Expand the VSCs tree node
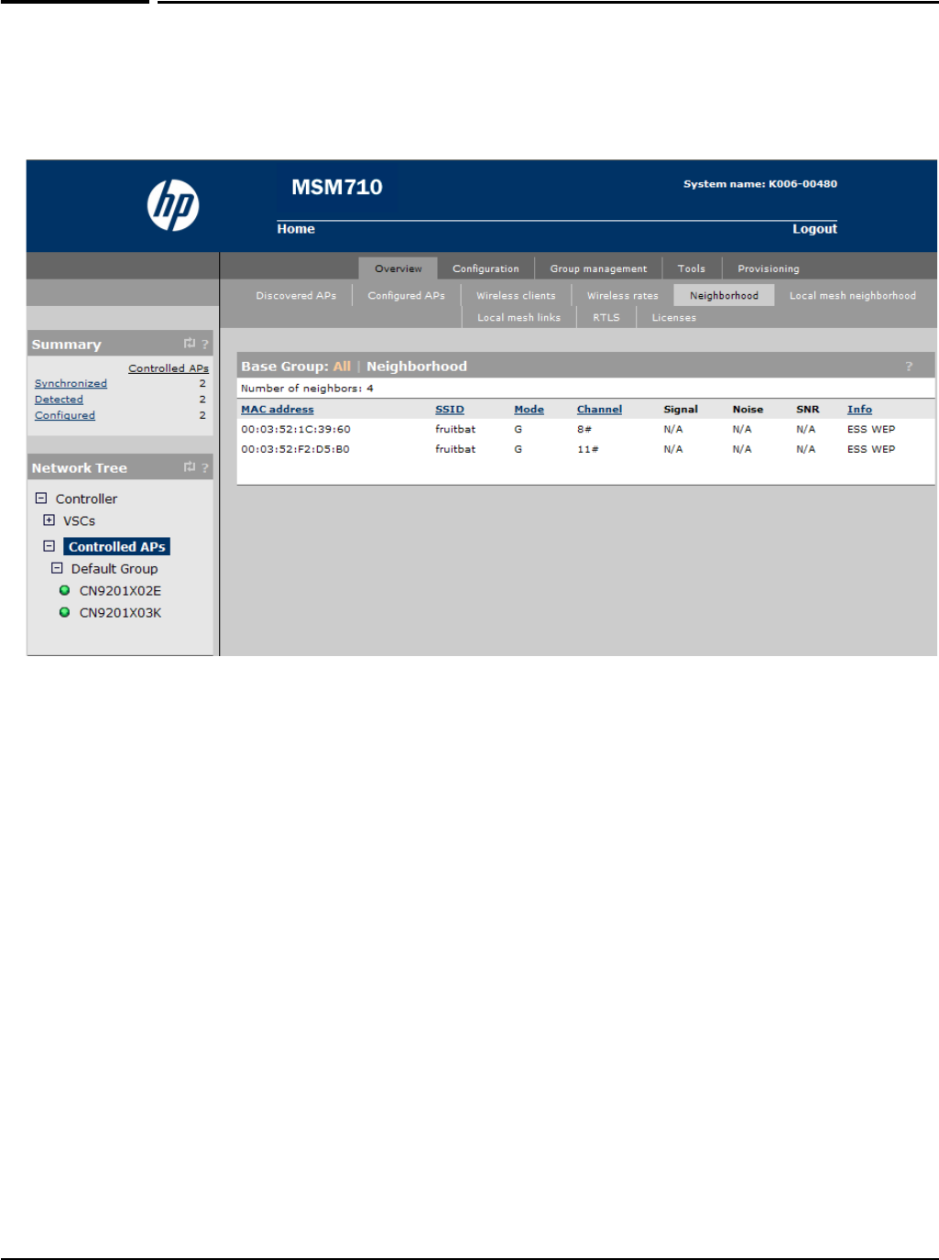This screenshot has height=1260, width=939. pos(49,520)
